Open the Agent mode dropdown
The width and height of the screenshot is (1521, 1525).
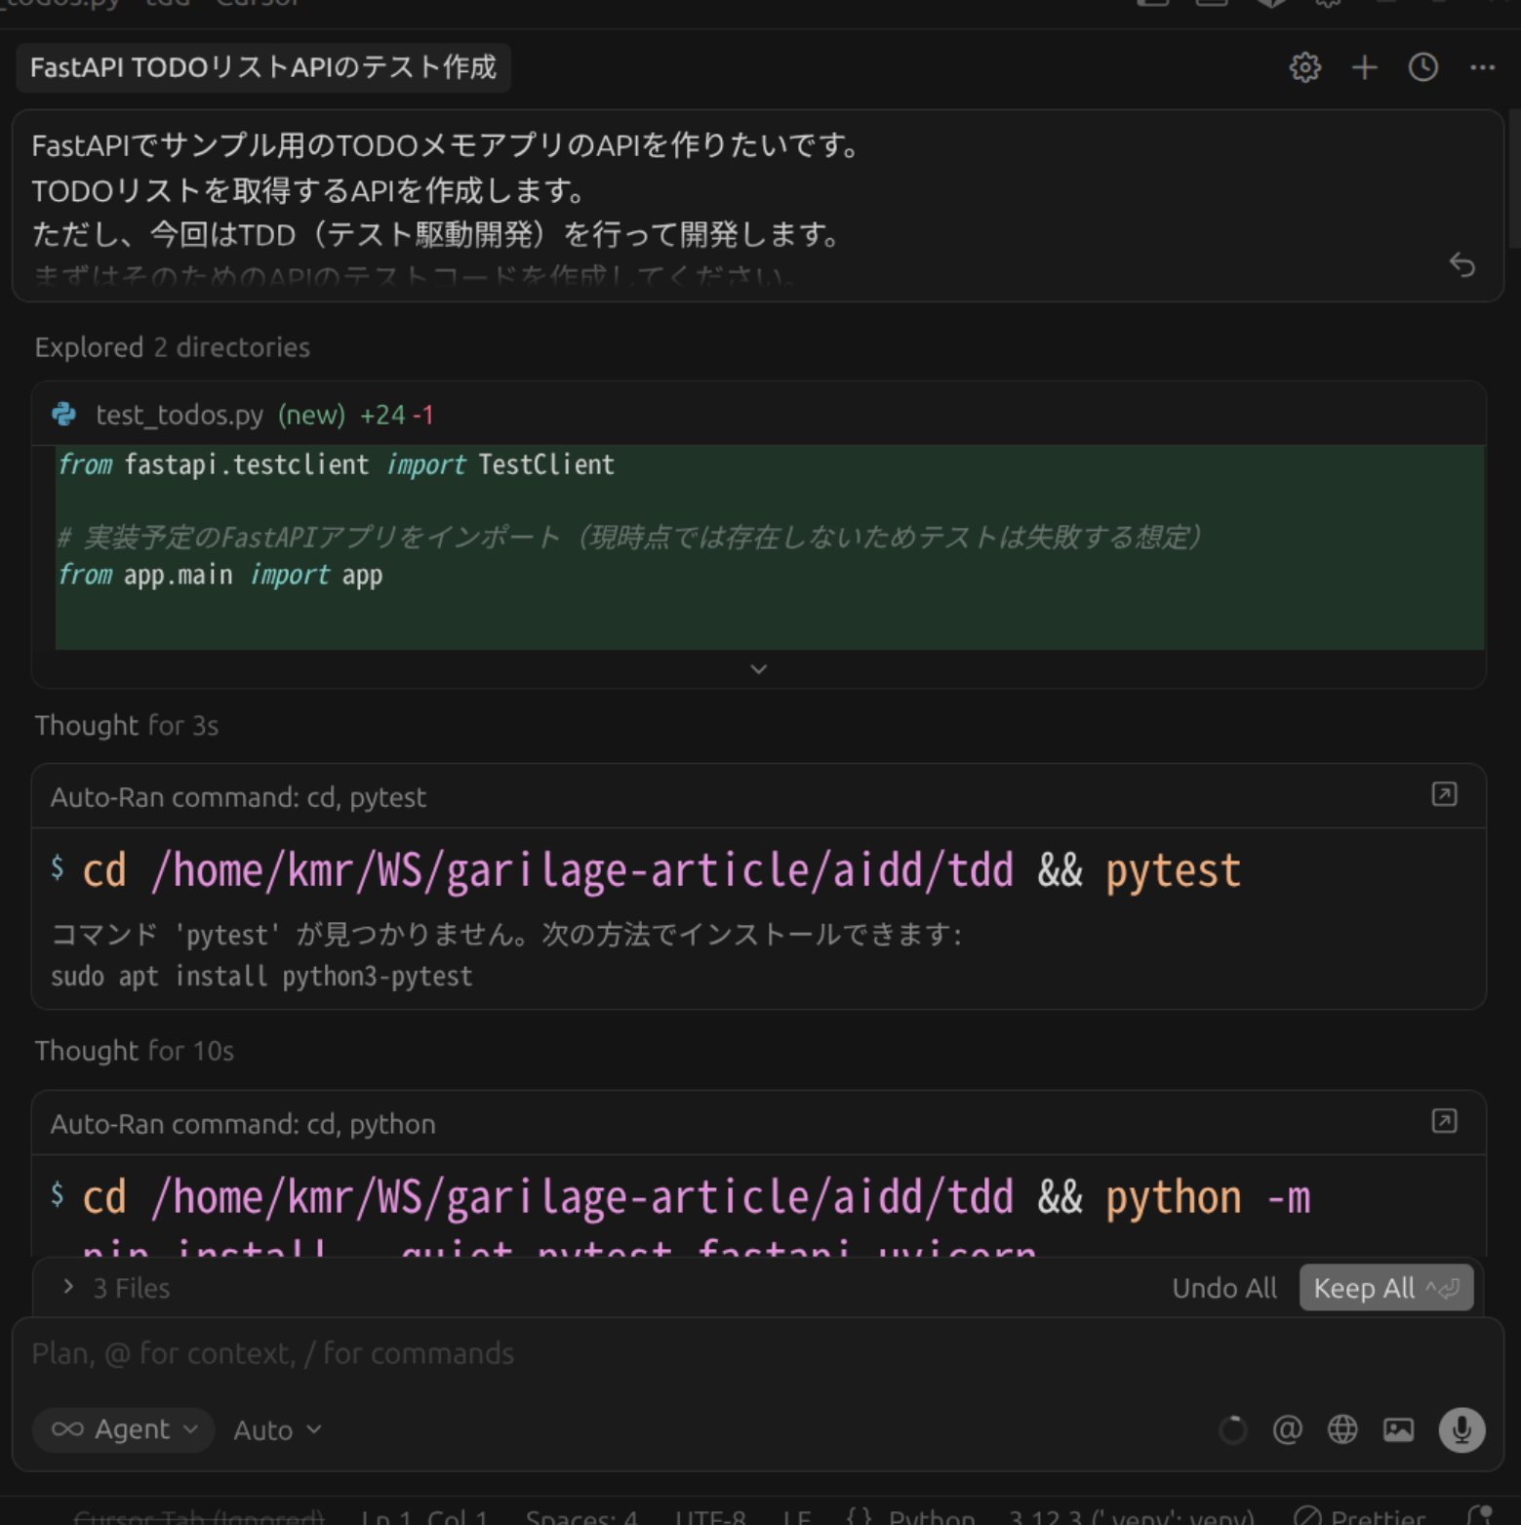123,1429
